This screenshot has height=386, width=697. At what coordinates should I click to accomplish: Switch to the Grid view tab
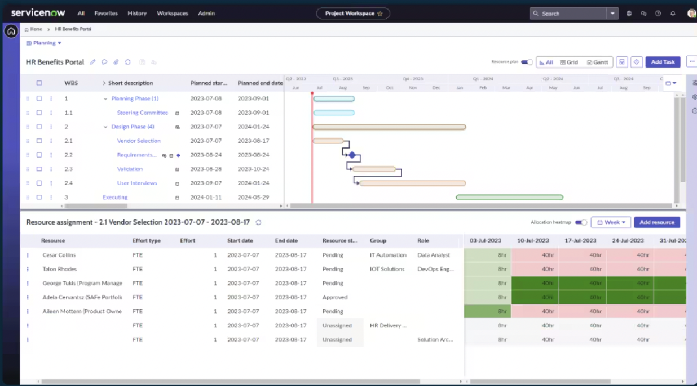pyautogui.click(x=569, y=62)
